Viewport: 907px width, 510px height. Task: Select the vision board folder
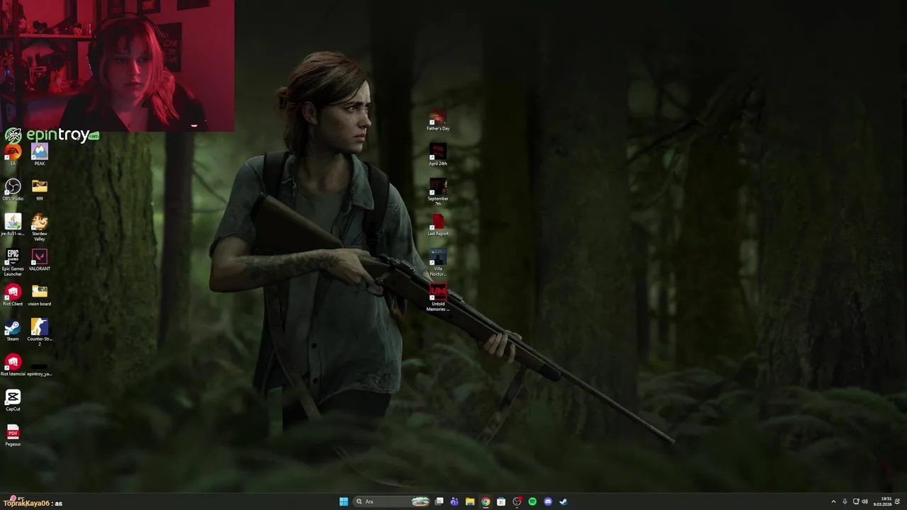click(x=40, y=295)
